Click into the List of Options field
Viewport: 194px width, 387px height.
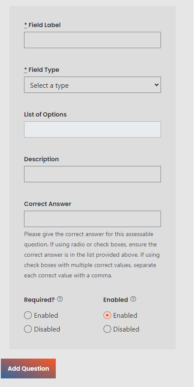click(x=92, y=129)
